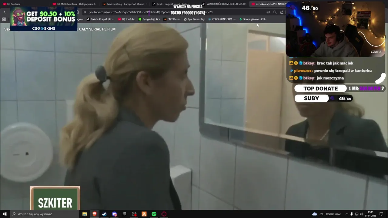This screenshot has width=388, height=218.
Task: Open the Twitch: Czapa0 bookmark
Action: pyautogui.click(x=100, y=19)
